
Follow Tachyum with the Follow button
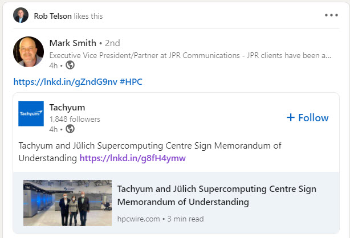click(x=313, y=118)
